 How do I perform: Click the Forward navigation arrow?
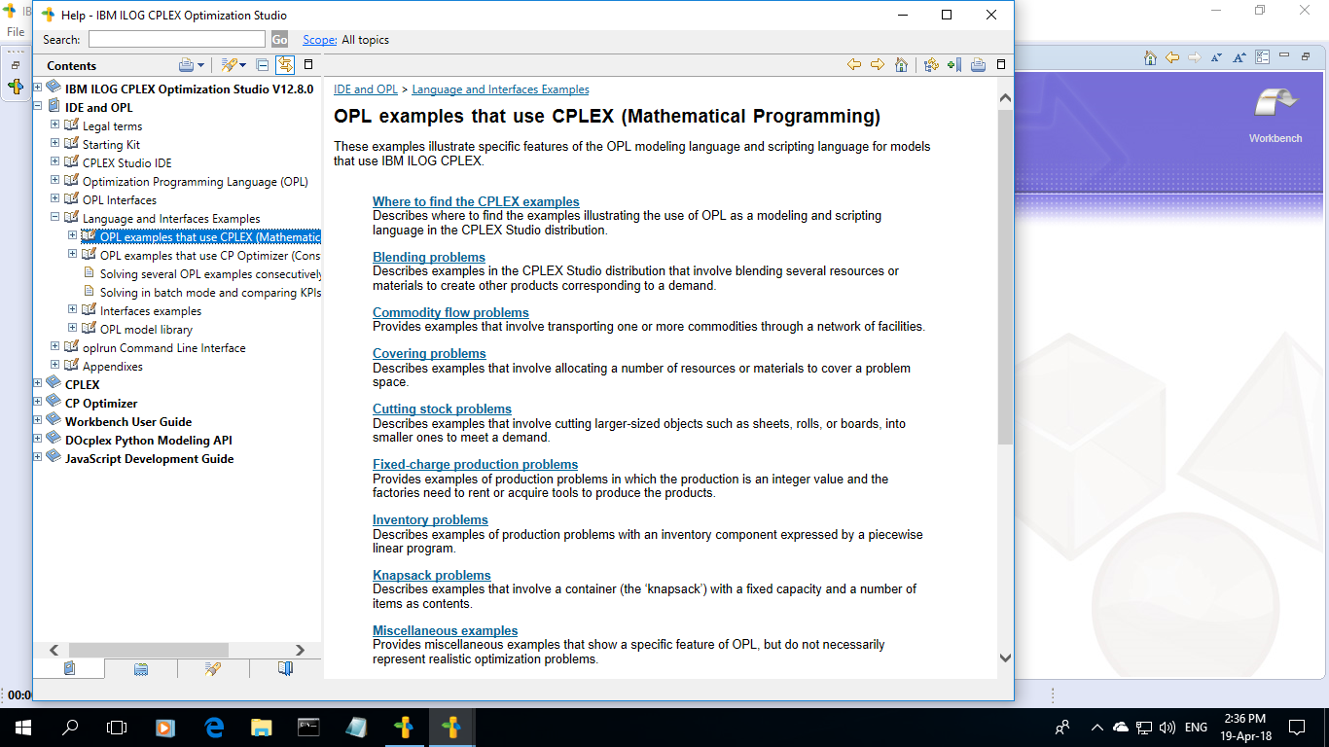coord(877,64)
